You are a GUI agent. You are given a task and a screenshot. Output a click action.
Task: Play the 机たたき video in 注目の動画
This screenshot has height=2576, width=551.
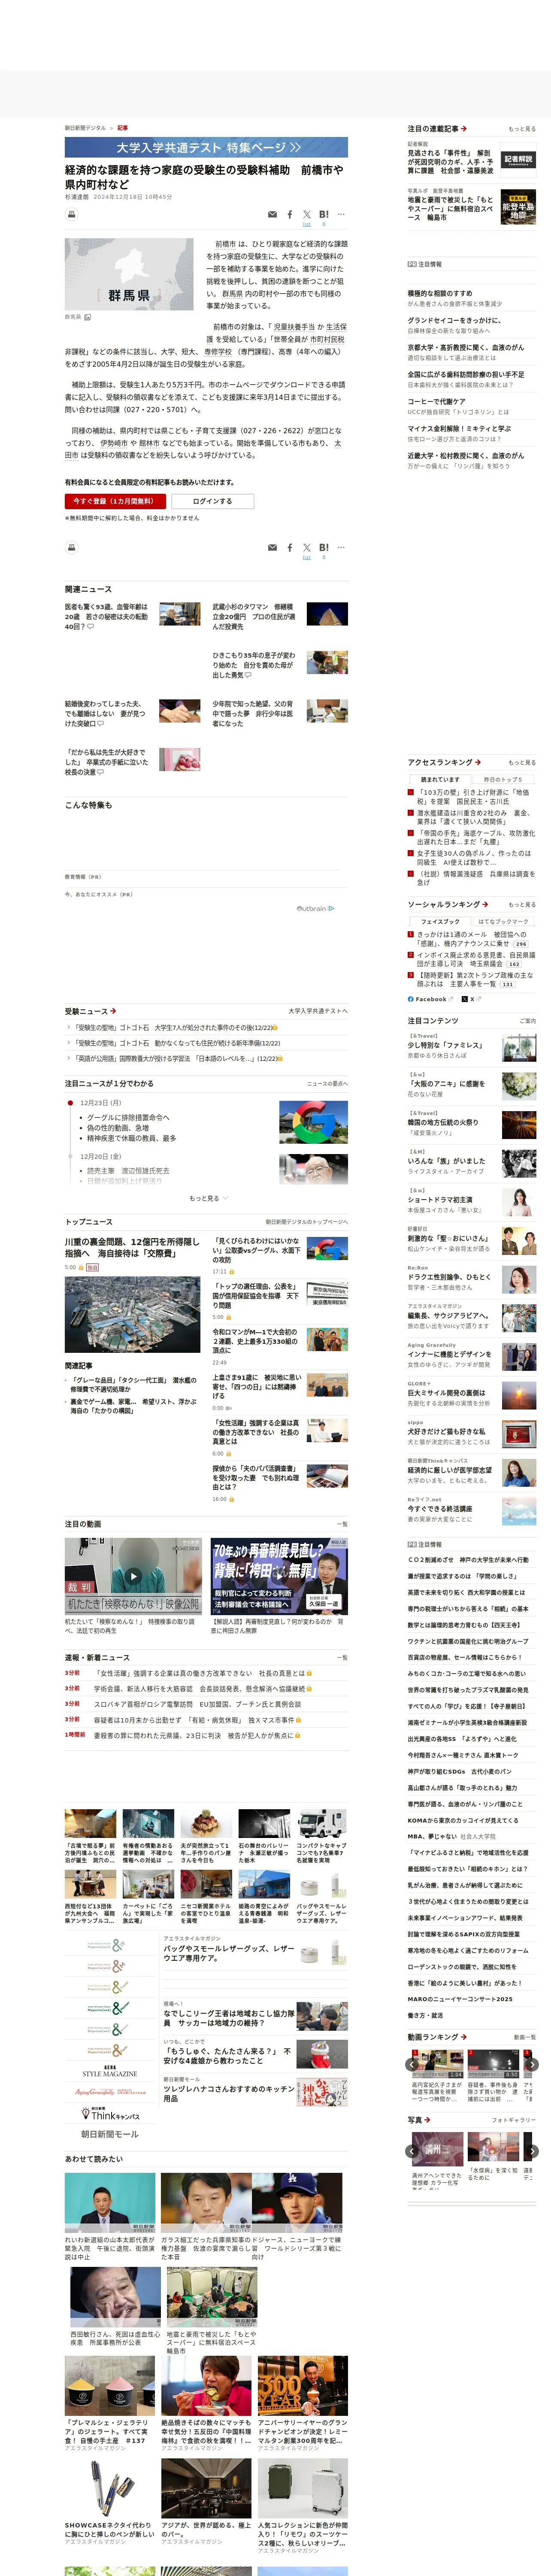click(x=133, y=1576)
